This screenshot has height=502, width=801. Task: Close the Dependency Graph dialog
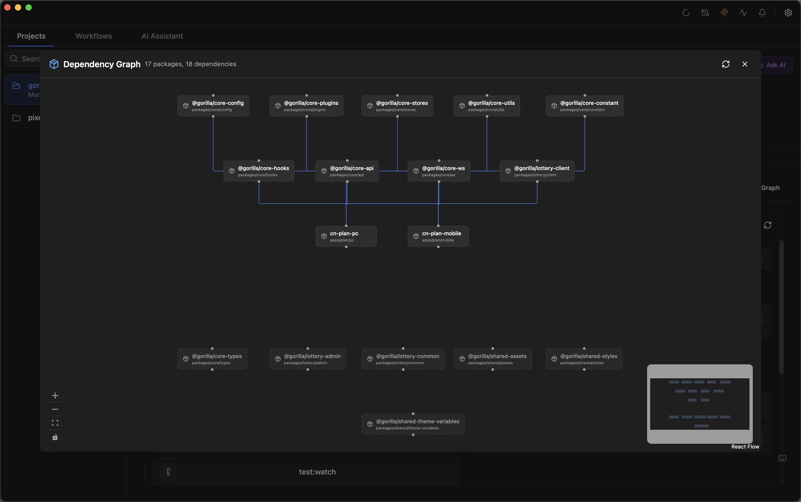(745, 64)
